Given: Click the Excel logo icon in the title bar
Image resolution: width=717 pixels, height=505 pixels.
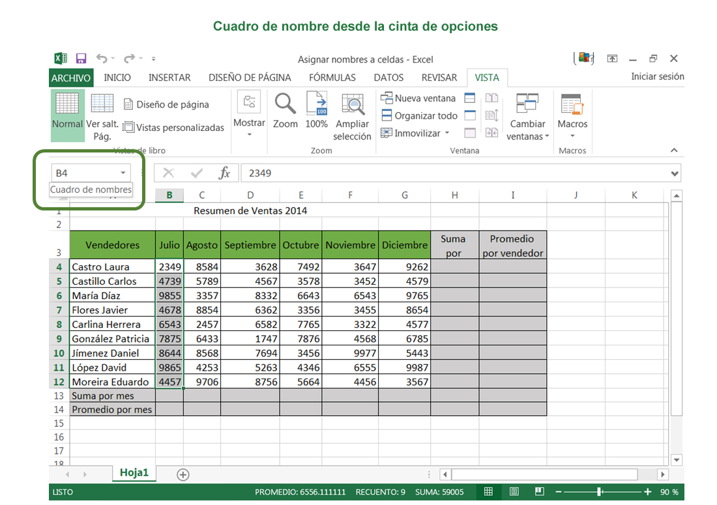Looking at the screenshot, I should [x=61, y=58].
